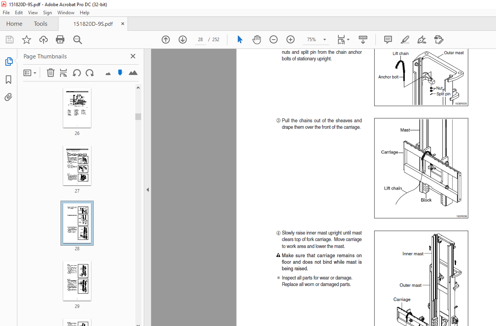Rotate page clockwise icon

point(90,73)
